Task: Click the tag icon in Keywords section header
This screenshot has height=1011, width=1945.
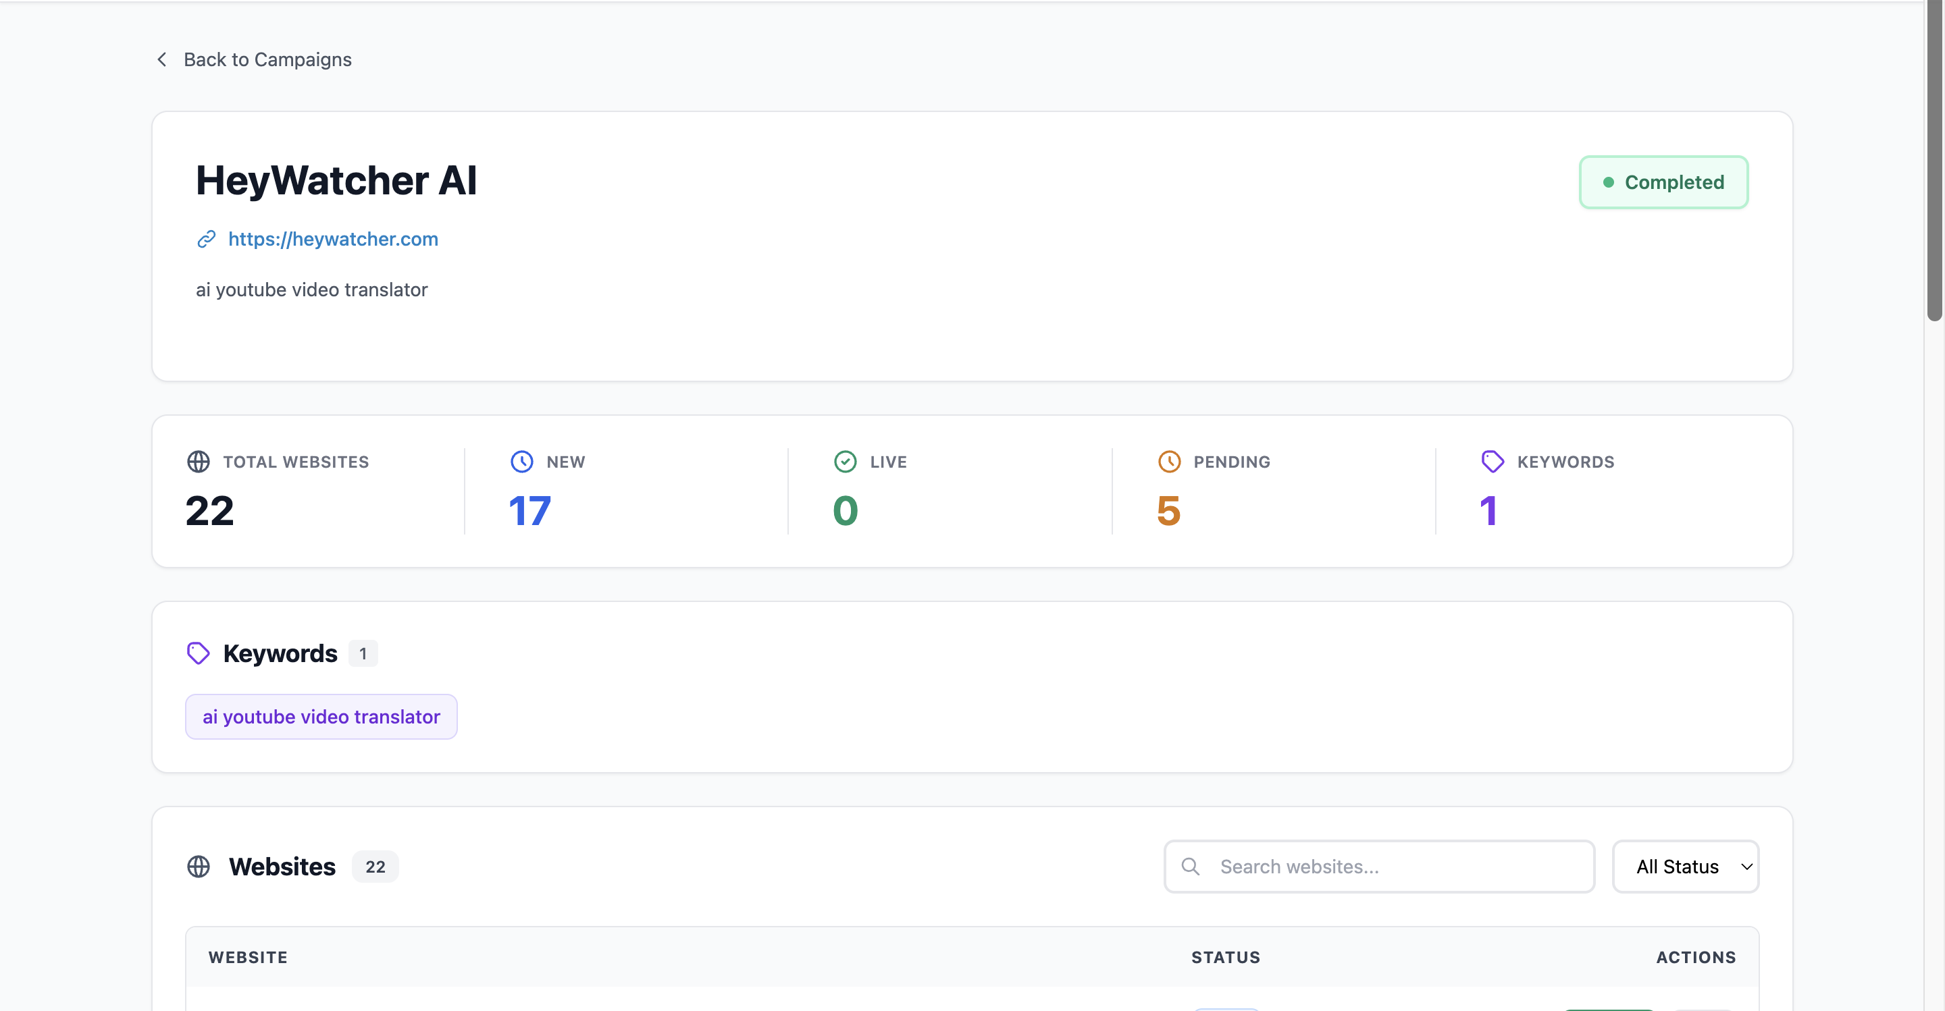Action: point(199,653)
